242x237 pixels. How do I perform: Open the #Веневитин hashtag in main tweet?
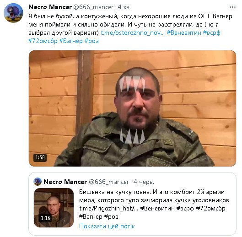point(184,33)
